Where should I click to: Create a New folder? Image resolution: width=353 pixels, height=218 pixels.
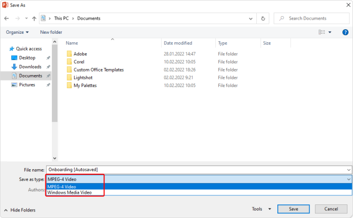[51, 32]
